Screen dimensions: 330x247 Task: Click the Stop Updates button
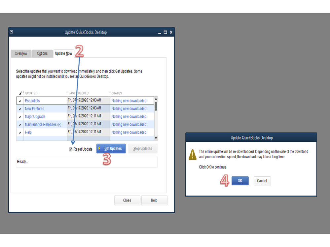coord(143,148)
